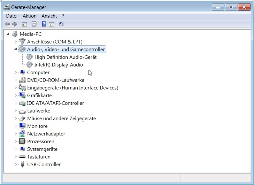Click the Mäuse und andere Zeigegeräte mouse icon
The width and height of the screenshot is (254, 185).
click(22, 119)
